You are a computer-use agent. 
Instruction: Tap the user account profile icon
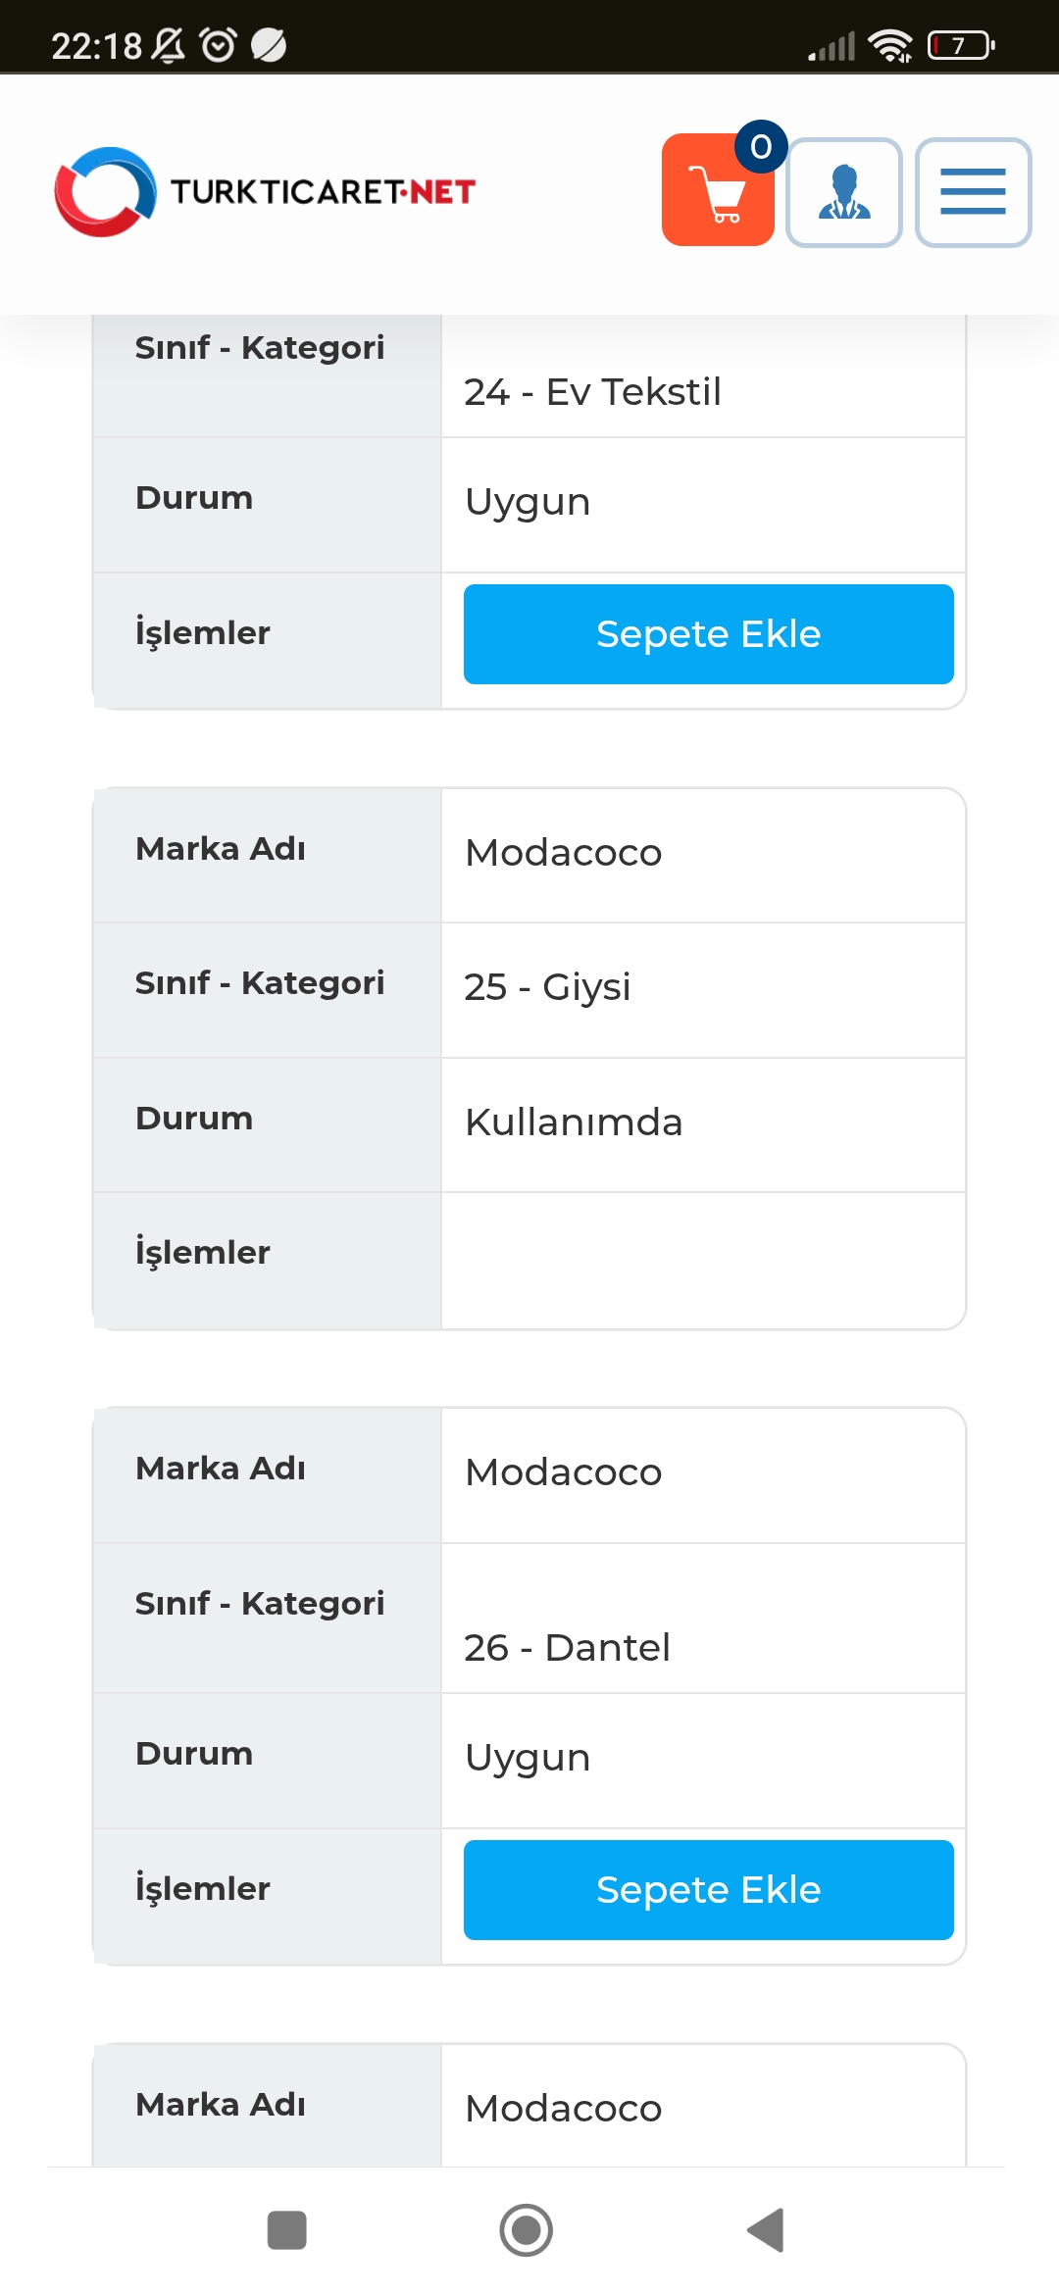(844, 192)
